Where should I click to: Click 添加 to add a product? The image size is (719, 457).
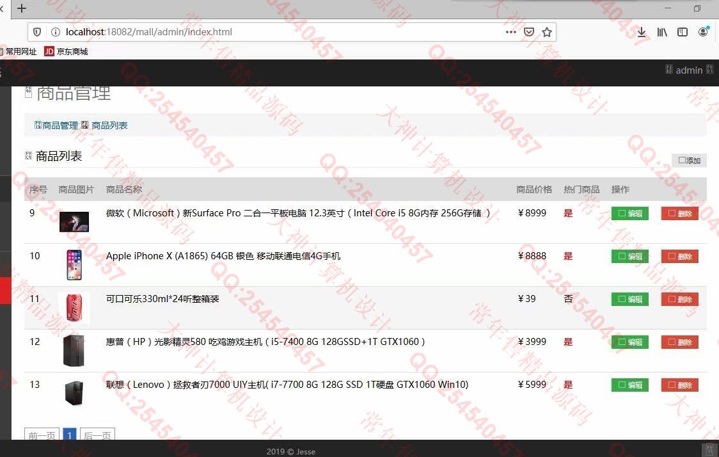click(x=689, y=160)
